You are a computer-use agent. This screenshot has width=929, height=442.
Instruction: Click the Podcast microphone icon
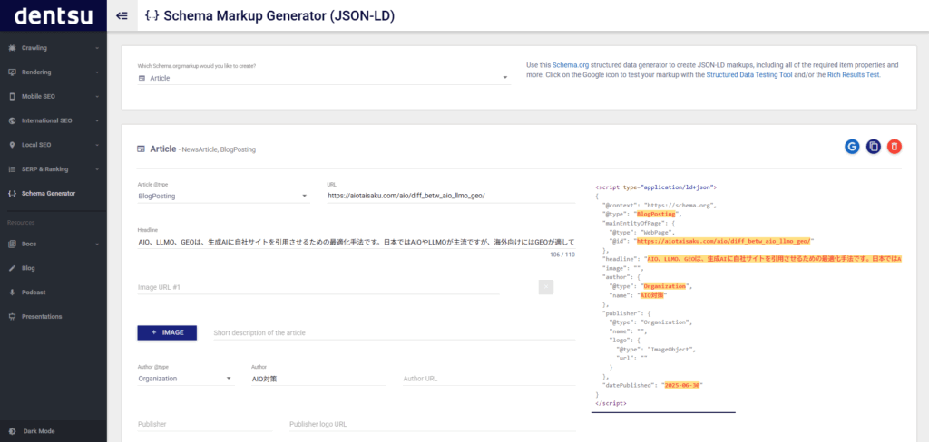click(x=12, y=293)
